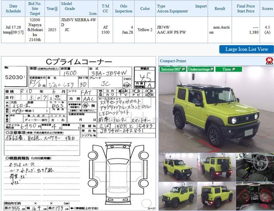Select the rear view thumbnail with spare tire

(216, 167)
